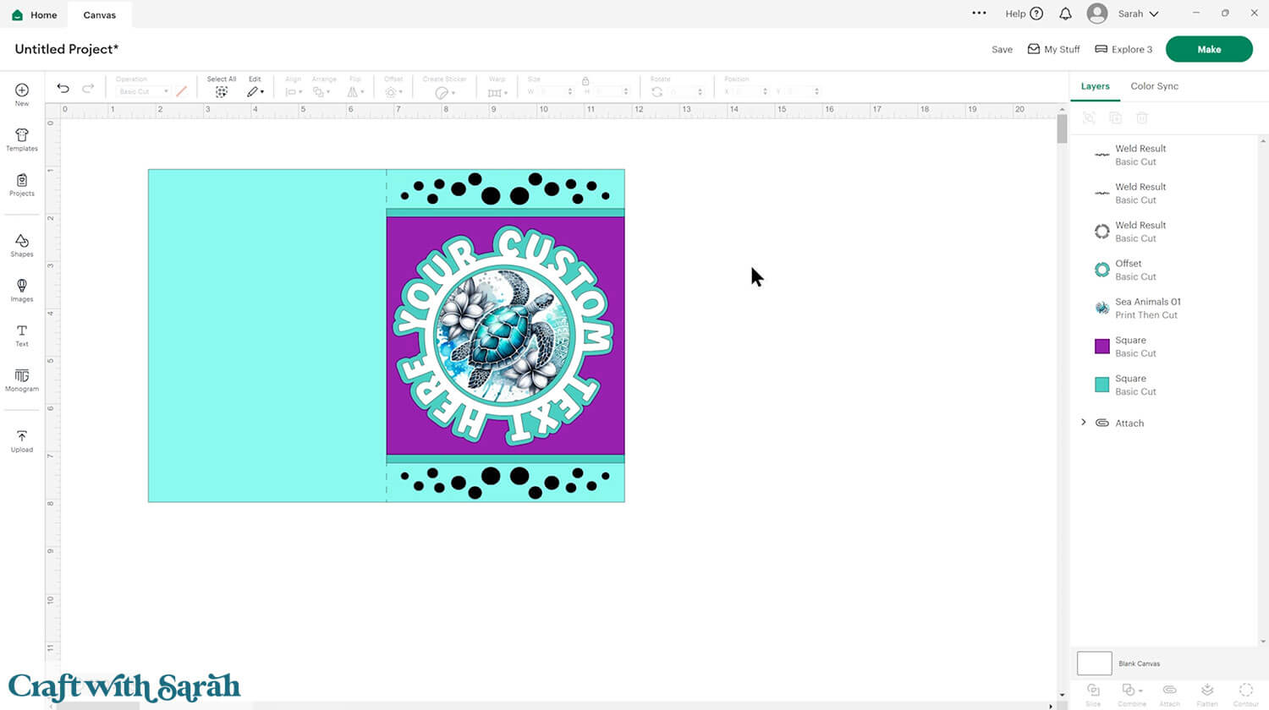1269x710 pixels.
Task: Open the Create Sticker dropdown
Action: 444,92
